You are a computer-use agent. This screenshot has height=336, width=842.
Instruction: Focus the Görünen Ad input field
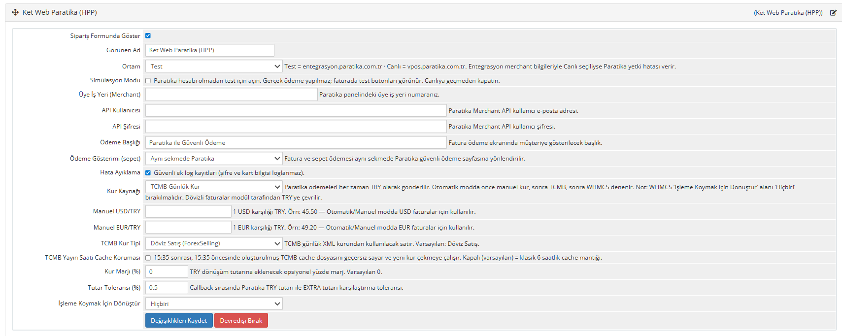[209, 50]
